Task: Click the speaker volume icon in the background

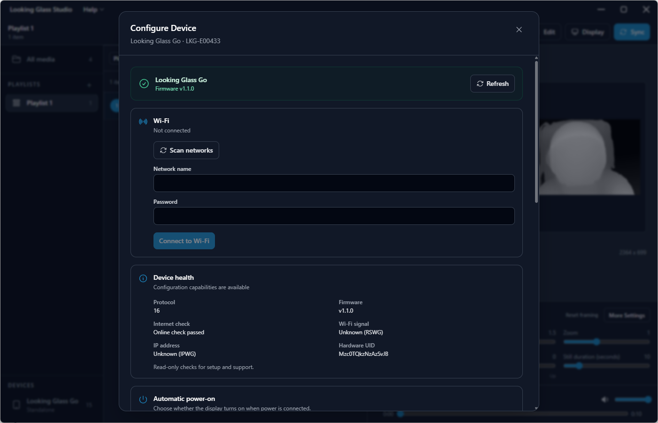Action: 605,400
